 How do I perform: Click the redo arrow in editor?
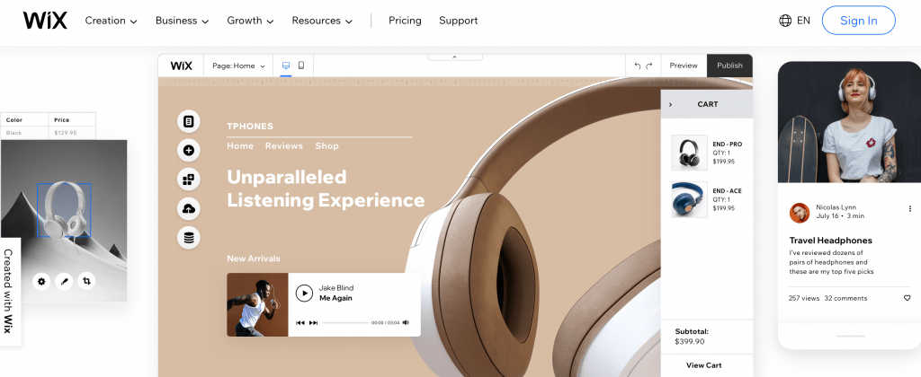tap(649, 66)
